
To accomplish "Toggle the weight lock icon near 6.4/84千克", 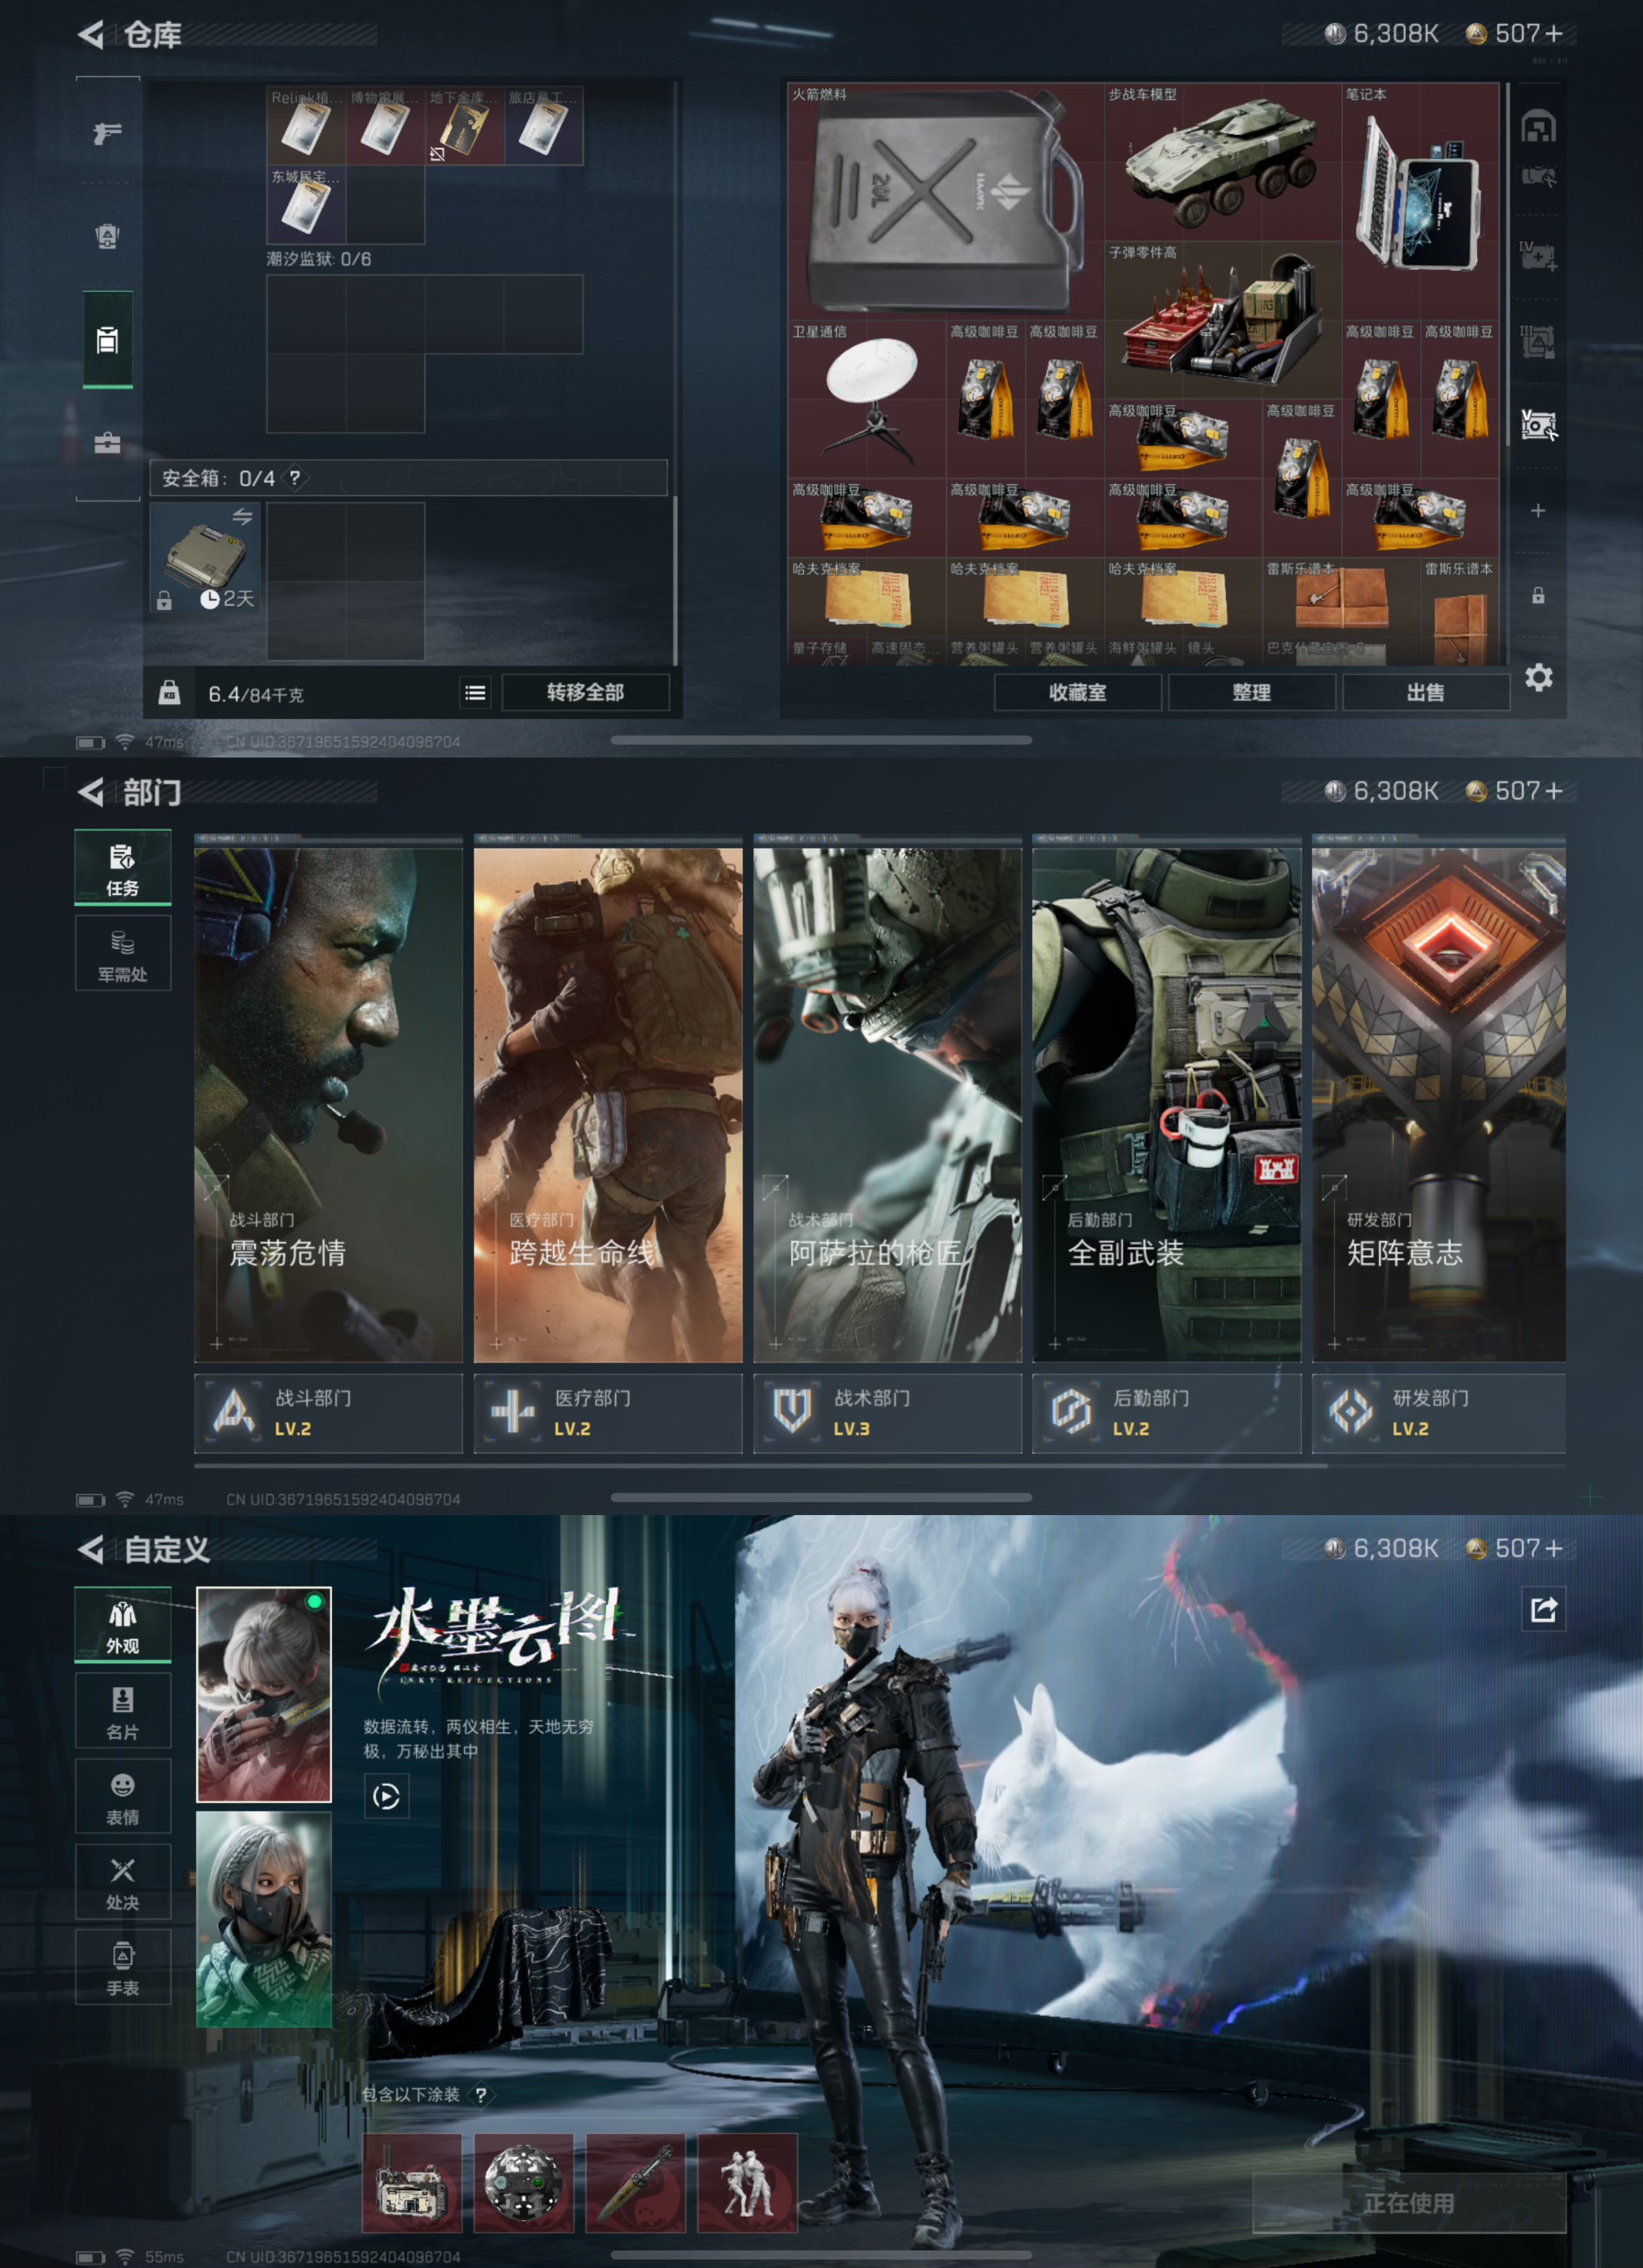I will point(169,692).
